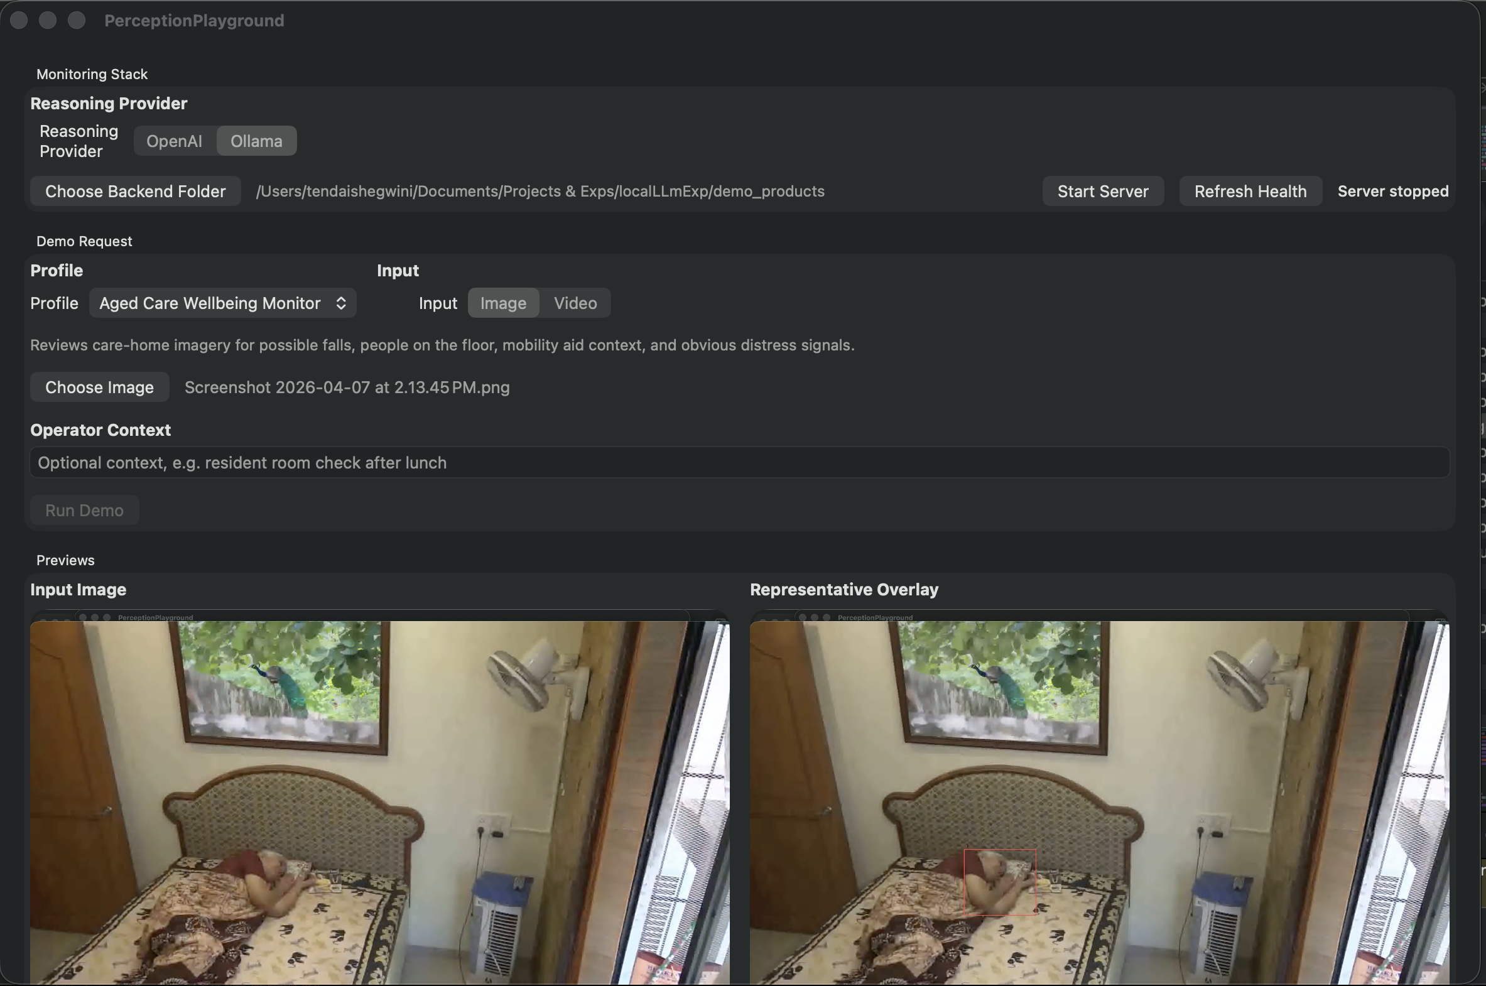Click Choose Image to pick a file
Viewport: 1486px width, 986px height.
99,387
